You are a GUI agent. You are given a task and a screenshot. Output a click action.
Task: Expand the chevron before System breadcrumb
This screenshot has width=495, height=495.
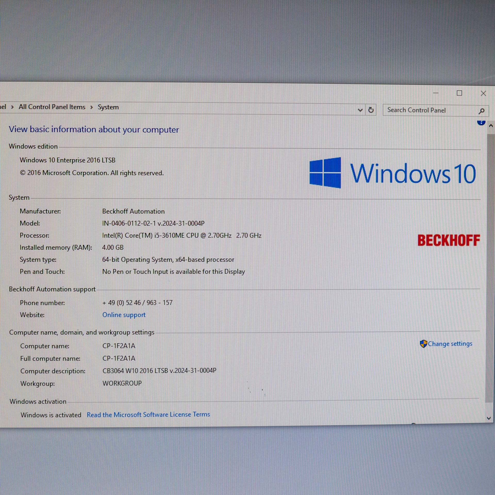pos(92,107)
